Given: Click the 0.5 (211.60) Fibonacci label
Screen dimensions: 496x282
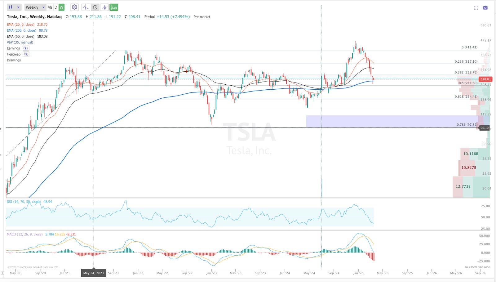Looking at the screenshot, I should click(x=468, y=83).
